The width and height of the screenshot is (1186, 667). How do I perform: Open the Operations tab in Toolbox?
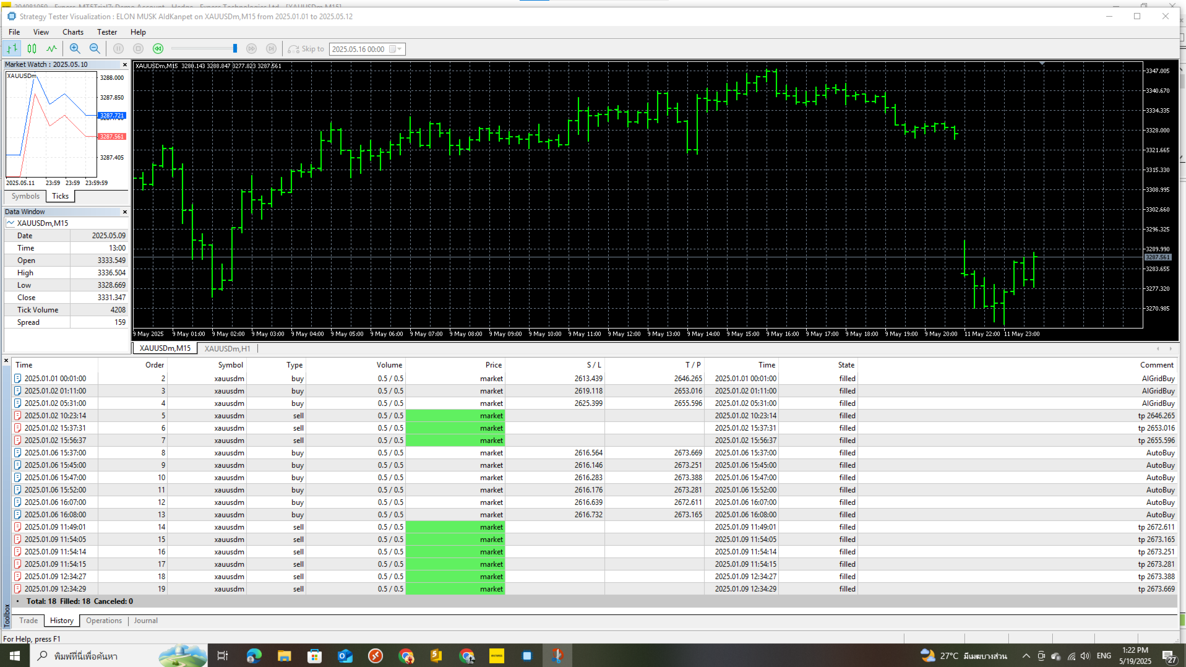tap(104, 621)
